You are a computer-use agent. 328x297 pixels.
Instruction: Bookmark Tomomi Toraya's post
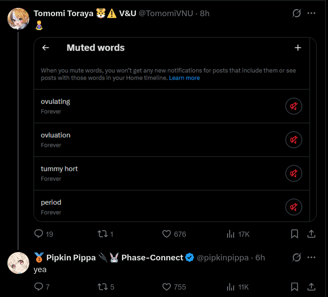pyautogui.click(x=294, y=234)
